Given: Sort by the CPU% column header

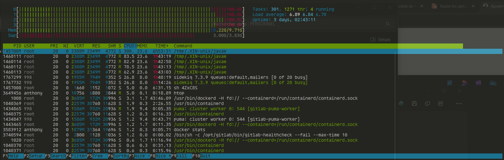Looking at the screenshot, I should [130, 46].
